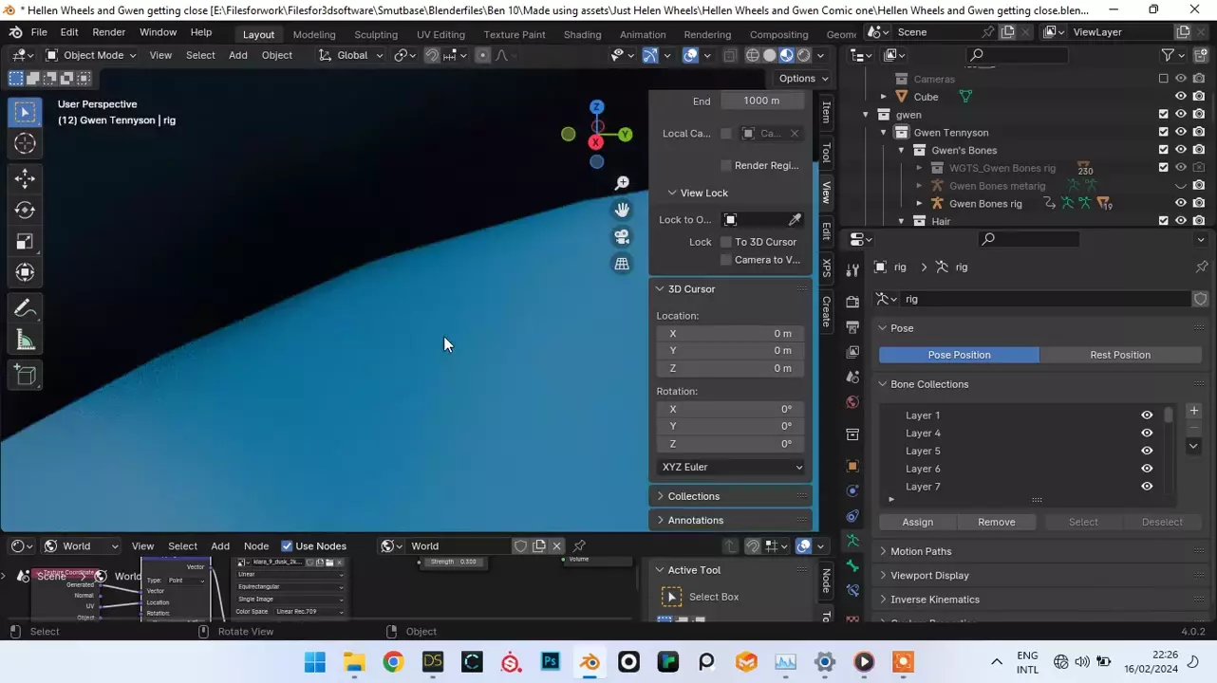Select the Rotate tool
Screen dimensions: 1217x683
point(26,210)
